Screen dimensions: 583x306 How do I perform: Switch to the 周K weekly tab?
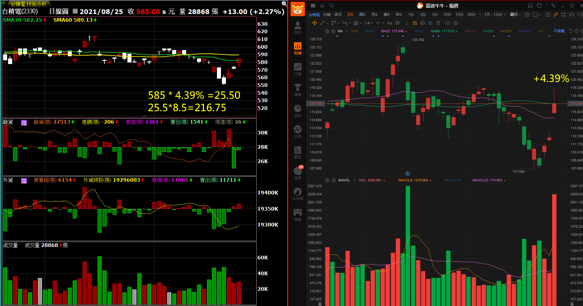point(362,15)
